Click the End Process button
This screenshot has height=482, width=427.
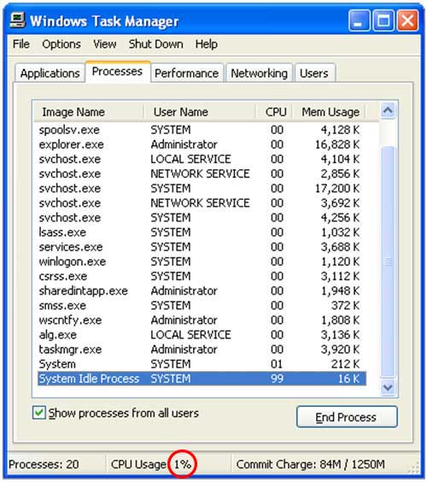pyautogui.click(x=347, y=417)
